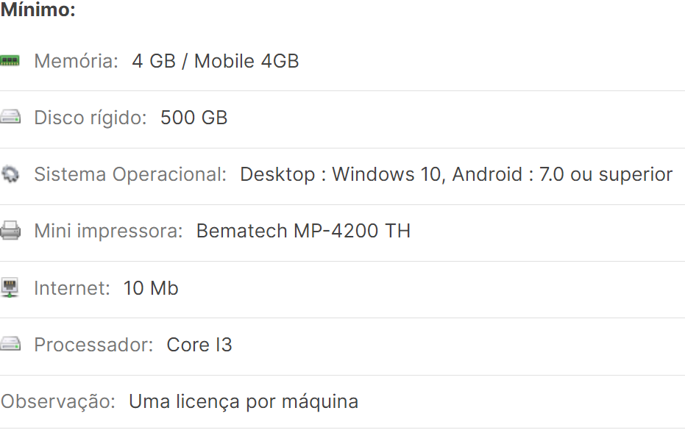Image resolution: width=685 pixels, height=430 pixels.
Task: Click the green memory RAM icon
Action: [10, 61]
